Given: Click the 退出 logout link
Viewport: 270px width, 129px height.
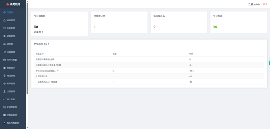Looking at the screenshot, I should point(265,4).
